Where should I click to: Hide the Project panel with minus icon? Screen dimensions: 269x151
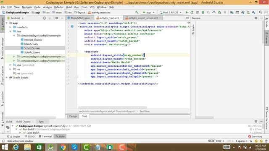pos(62,18)
